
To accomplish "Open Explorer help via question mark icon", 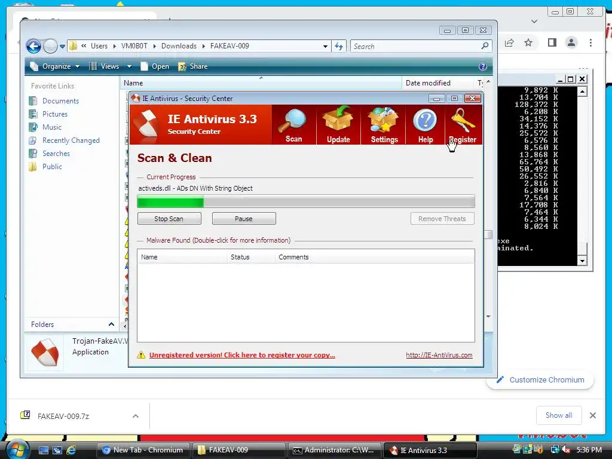I will point(483,66).
